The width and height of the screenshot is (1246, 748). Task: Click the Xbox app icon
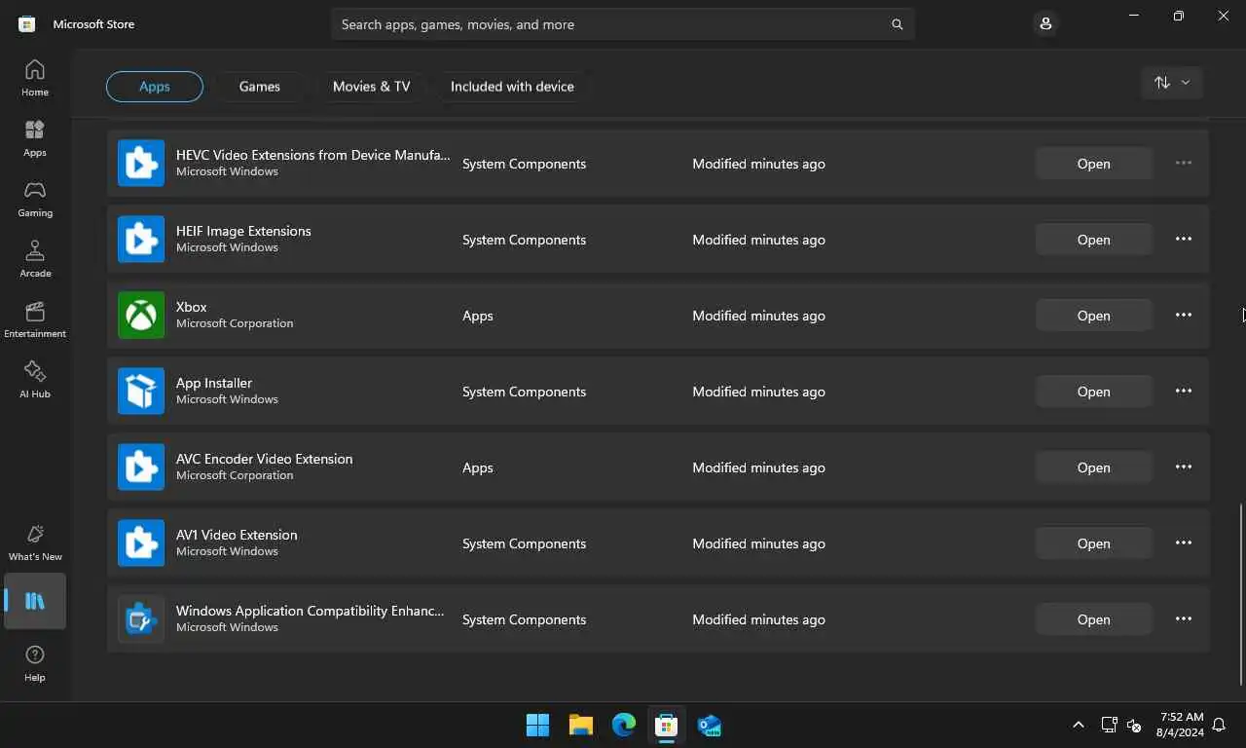tap(141, 316)
